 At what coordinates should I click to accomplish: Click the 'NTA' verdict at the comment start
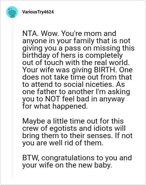(x=30, y=33)
